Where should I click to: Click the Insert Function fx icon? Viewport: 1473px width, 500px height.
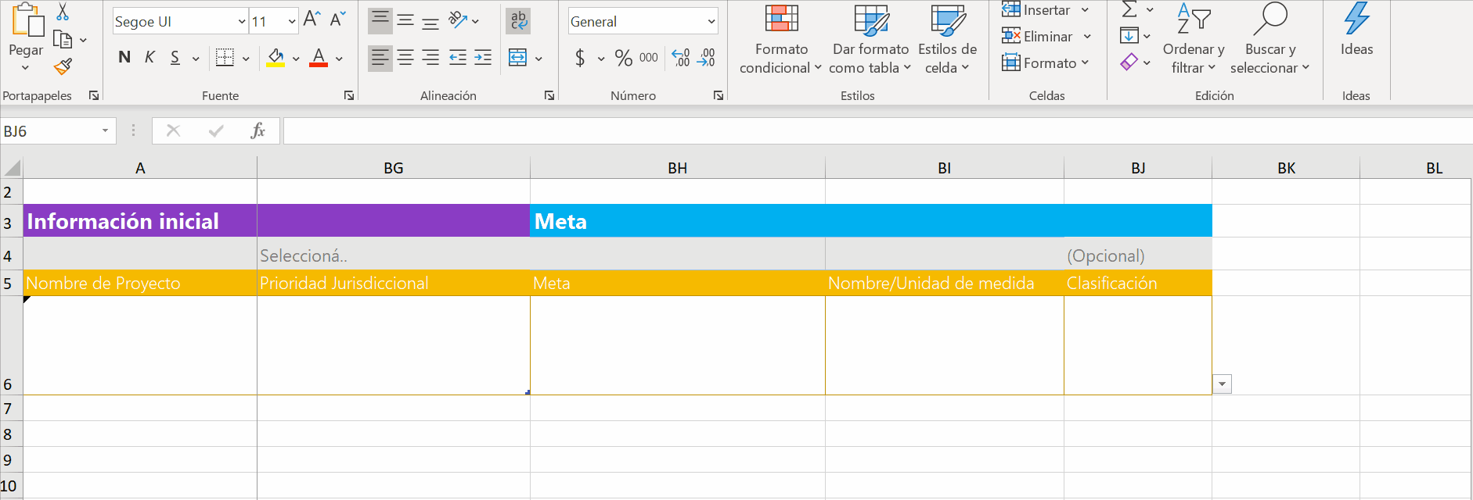[x=258, y=131]
